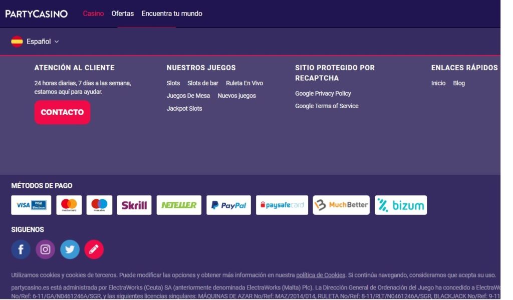Click the paysafecard payment icon
The height and width of the screenshot is (300, 513).
(x=282, y=205)
